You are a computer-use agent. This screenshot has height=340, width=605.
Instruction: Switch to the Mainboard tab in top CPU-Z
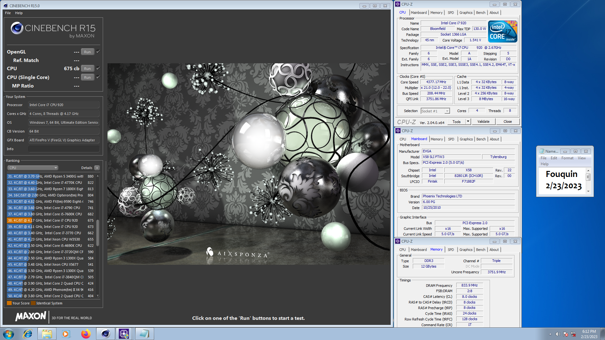(419, 13)
